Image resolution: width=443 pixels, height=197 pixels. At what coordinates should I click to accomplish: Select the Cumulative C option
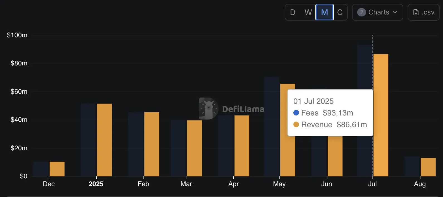[x=340, y=12]
